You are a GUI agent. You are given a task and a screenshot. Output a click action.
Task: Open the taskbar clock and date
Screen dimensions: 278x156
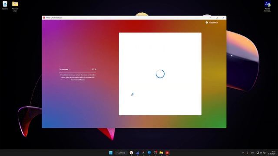click(271, 153)
